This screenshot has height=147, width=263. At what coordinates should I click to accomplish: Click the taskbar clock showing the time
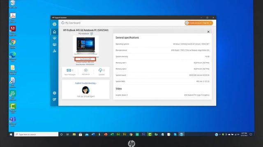click(x=244, y=134)
